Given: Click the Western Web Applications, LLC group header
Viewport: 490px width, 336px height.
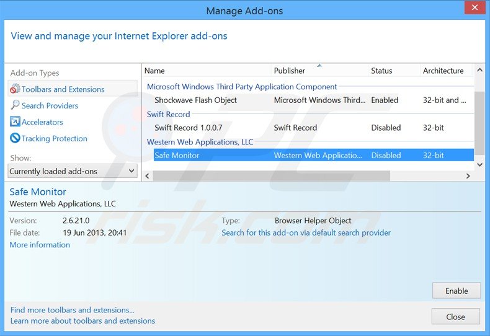Looking at the screenshot, I should 200,142.
